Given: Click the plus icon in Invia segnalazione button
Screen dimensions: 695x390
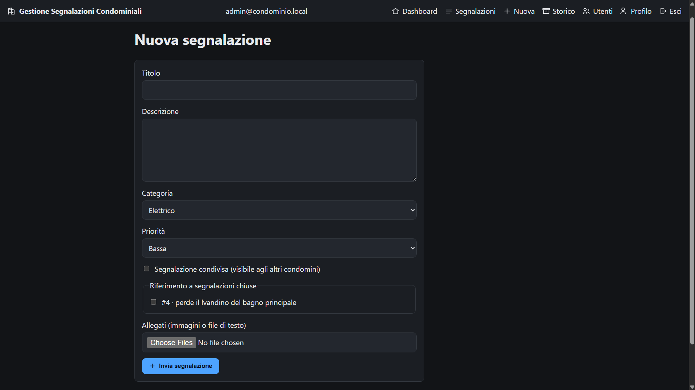Looking at the screenshot, I should click(x=152, y=366).
